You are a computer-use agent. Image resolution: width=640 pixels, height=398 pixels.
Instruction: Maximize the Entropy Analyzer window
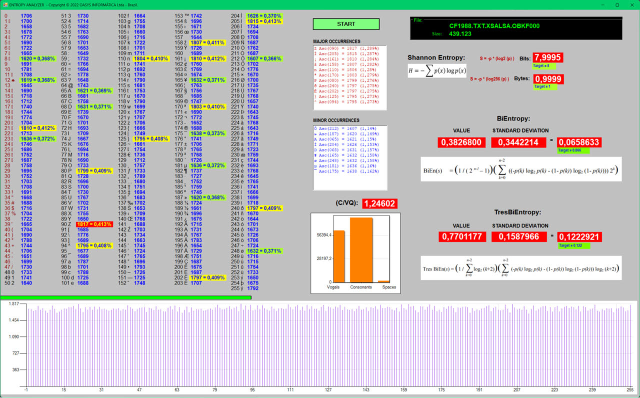pos(617,4)
